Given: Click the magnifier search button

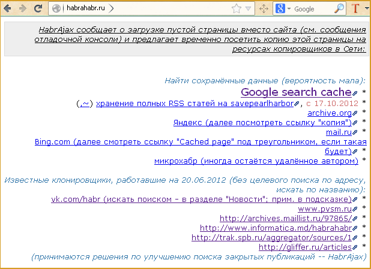Looking at the screenshot, I should coord(339,8).
